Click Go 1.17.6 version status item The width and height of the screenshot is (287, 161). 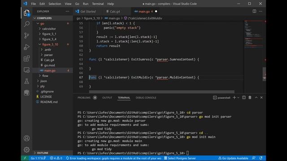(38, 158)
